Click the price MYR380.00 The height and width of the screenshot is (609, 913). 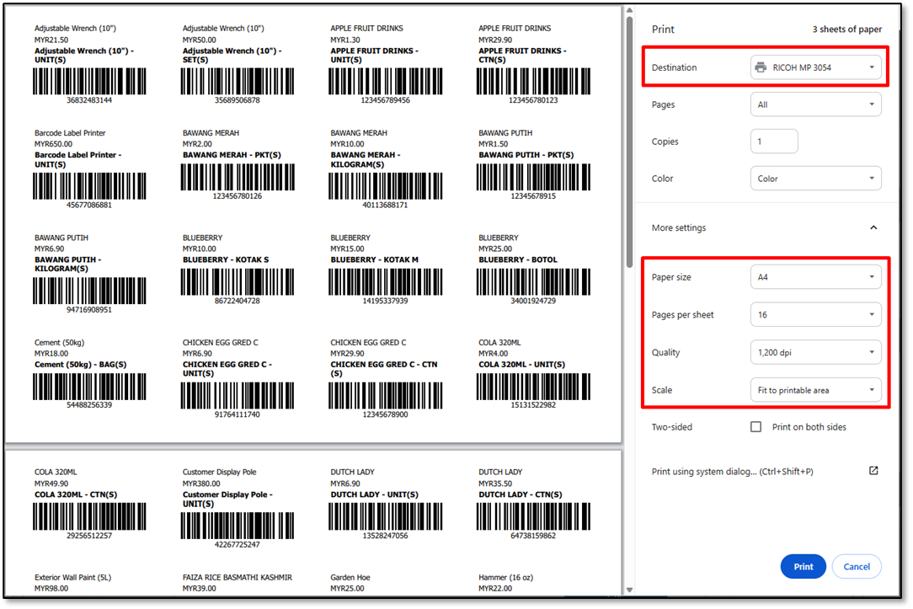pos(201,483)
